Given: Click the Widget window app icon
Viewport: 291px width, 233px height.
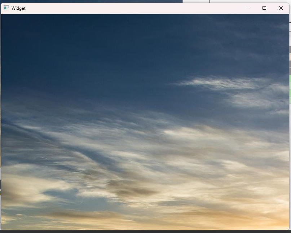Looking at the screenshot, I should (x=6, y=8).
